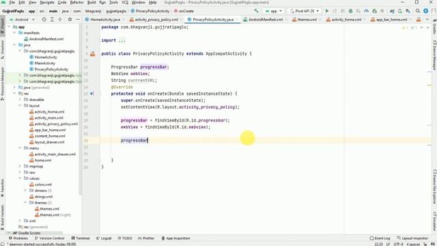This screenshot has height=246, width=437.
Task: Toggle the Project tool window stripe button
Action: click(x=3, y=25)
